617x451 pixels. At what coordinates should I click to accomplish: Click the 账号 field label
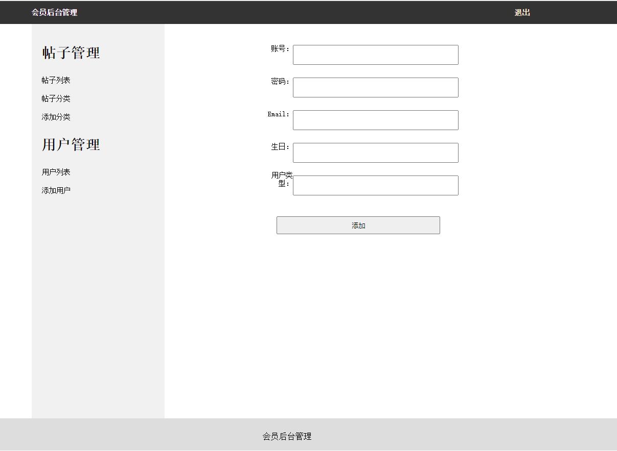280,49
